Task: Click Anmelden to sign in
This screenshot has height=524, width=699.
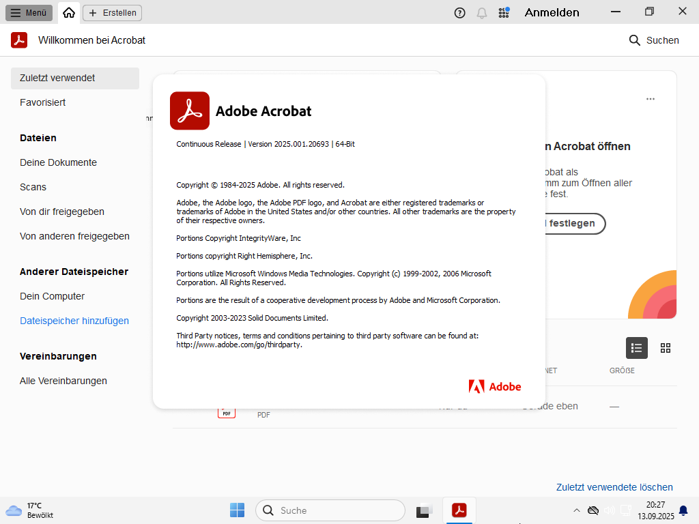Action: click(x=552, y=12)
